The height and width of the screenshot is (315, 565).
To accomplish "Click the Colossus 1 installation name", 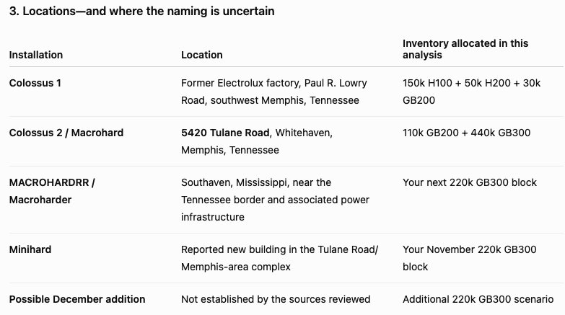I will click(35, 83).
